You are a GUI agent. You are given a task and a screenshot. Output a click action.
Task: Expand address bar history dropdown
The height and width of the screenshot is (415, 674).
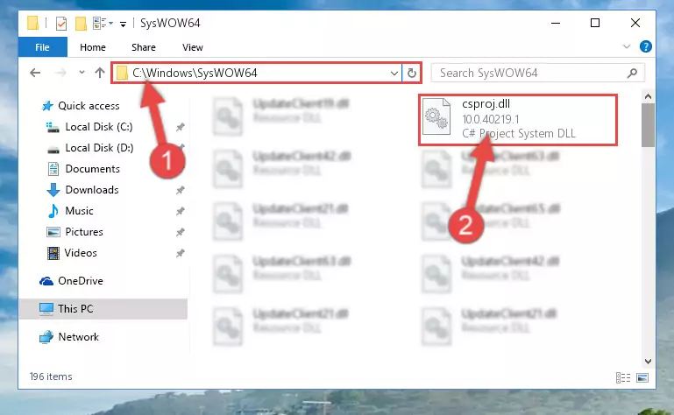[394, 73]
